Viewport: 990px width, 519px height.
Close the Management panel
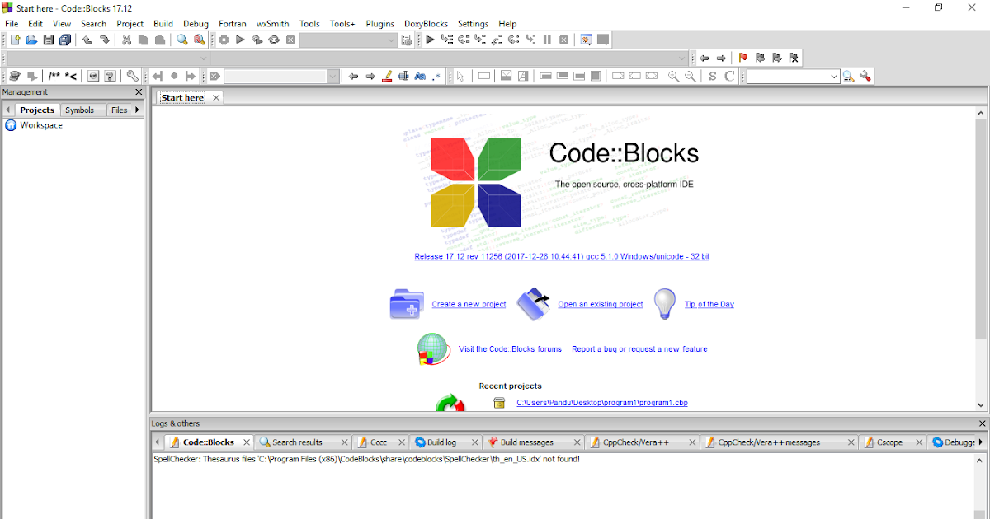[139, 92]
